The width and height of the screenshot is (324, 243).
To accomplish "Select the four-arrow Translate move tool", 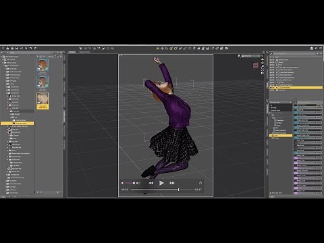I will click(162, 48).
